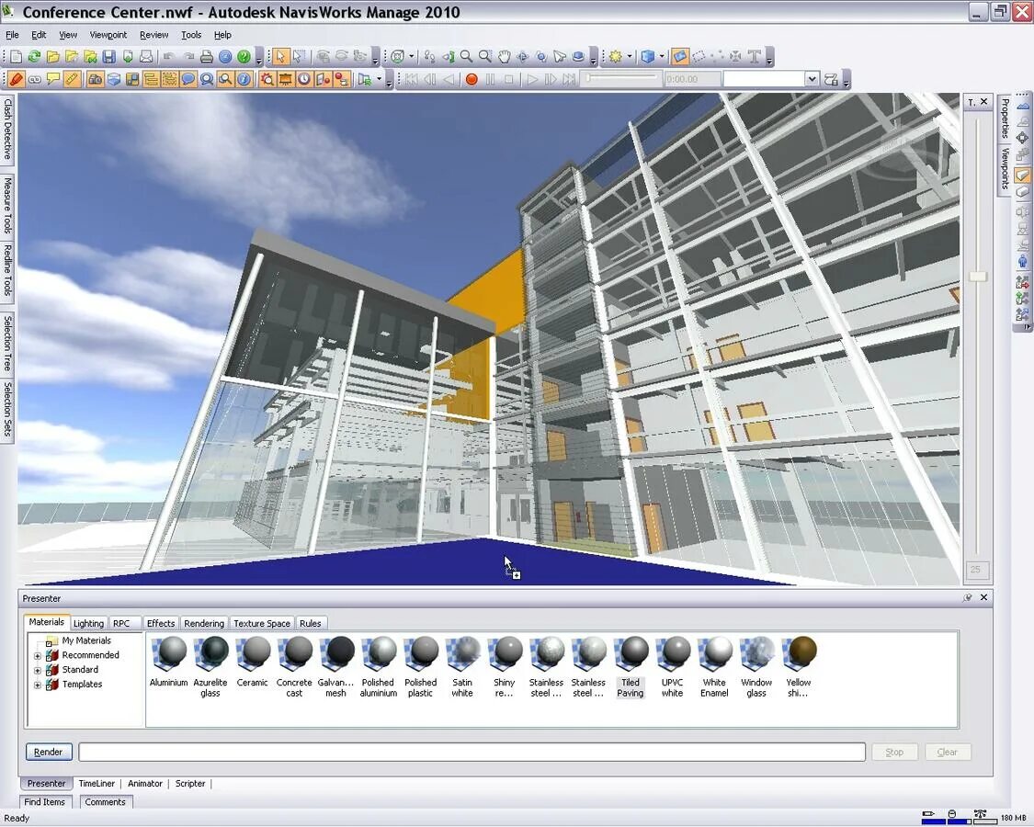Open the Find Items tab
Viewport: 1034px width, 827px height.
(44, 802)
